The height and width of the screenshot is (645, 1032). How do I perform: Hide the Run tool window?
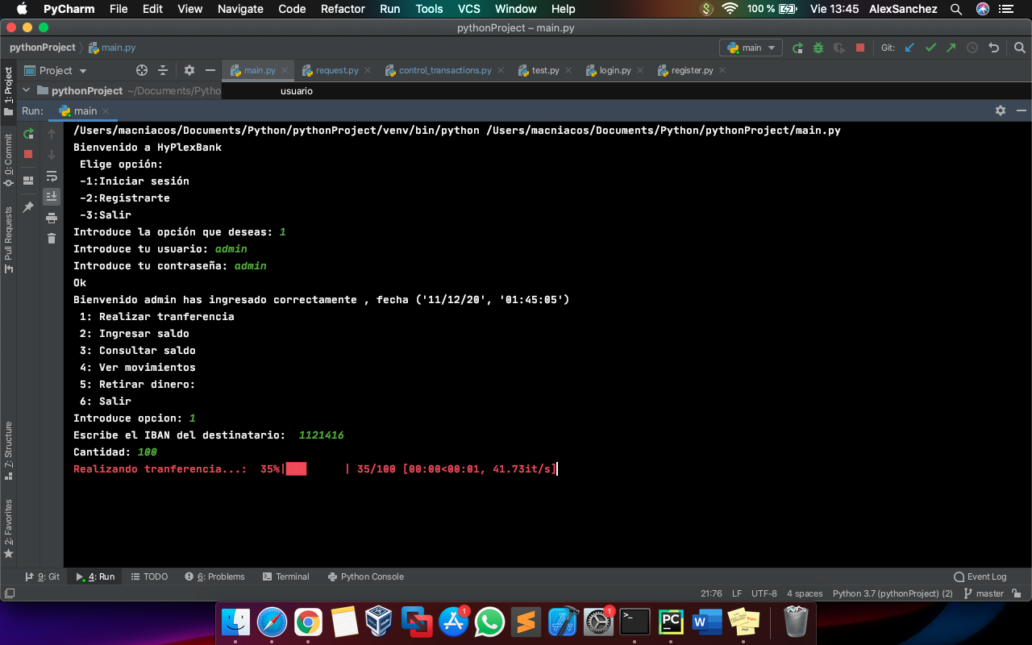click(1022, 110)
